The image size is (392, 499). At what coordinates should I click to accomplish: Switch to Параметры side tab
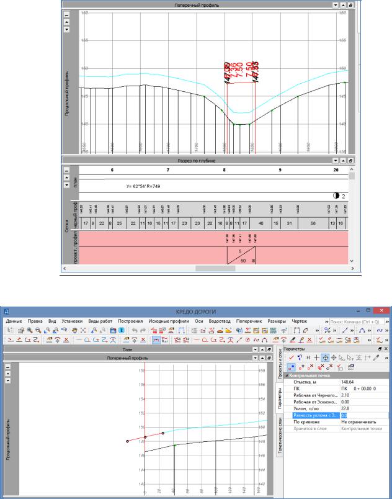click(280, 398)
